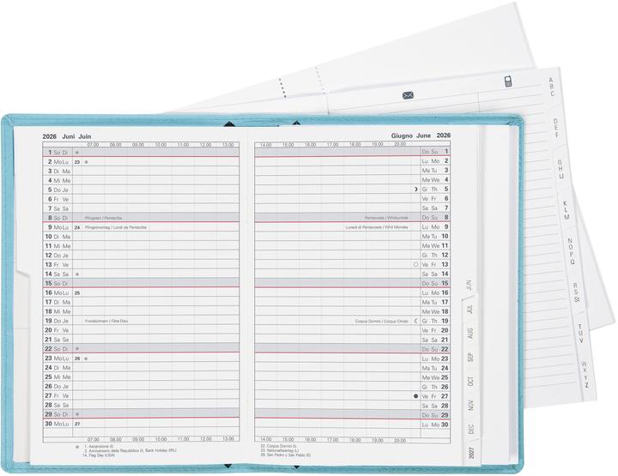This screenshot has width=618, height=476.
Task: Select the W X Y Z index tab
Action: point(585,375)
